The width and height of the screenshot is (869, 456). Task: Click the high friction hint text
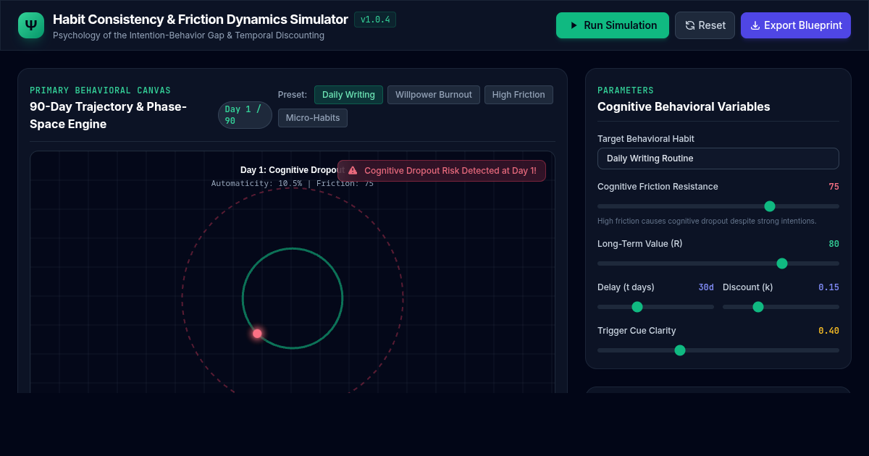coord(707,221)
